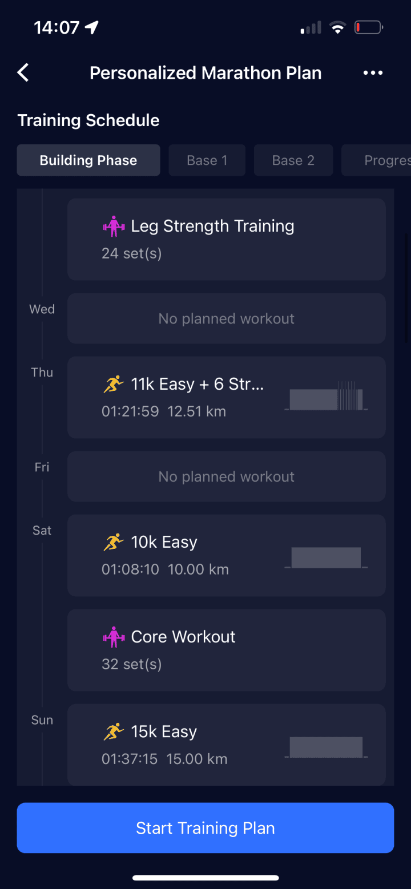
Task: Tap the back arrow icon
Action: 23,73
